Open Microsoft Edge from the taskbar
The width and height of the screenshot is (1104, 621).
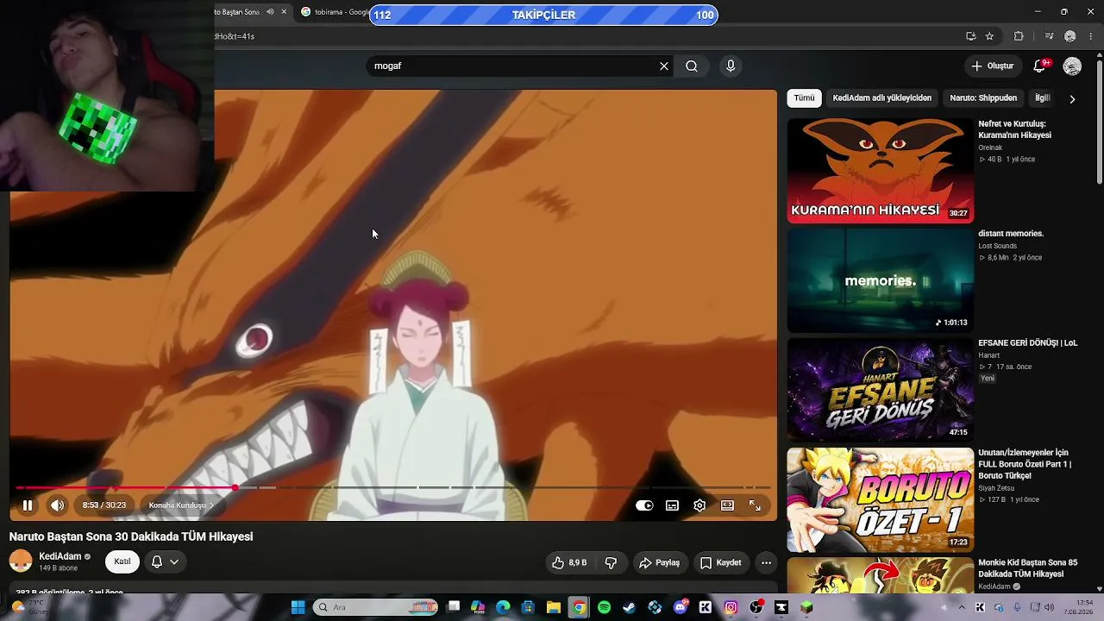coord(503,607)
